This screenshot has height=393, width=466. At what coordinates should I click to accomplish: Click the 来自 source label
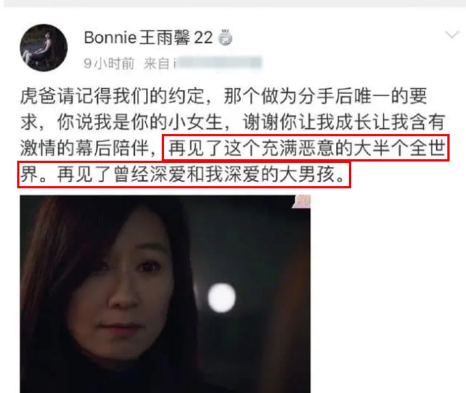point(157,63)
